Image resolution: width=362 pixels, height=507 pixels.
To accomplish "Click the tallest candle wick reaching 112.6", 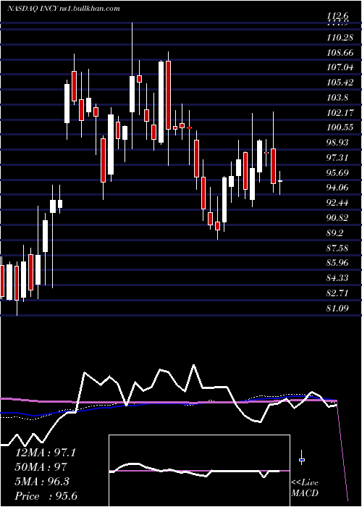I will [x=132, y=85].
